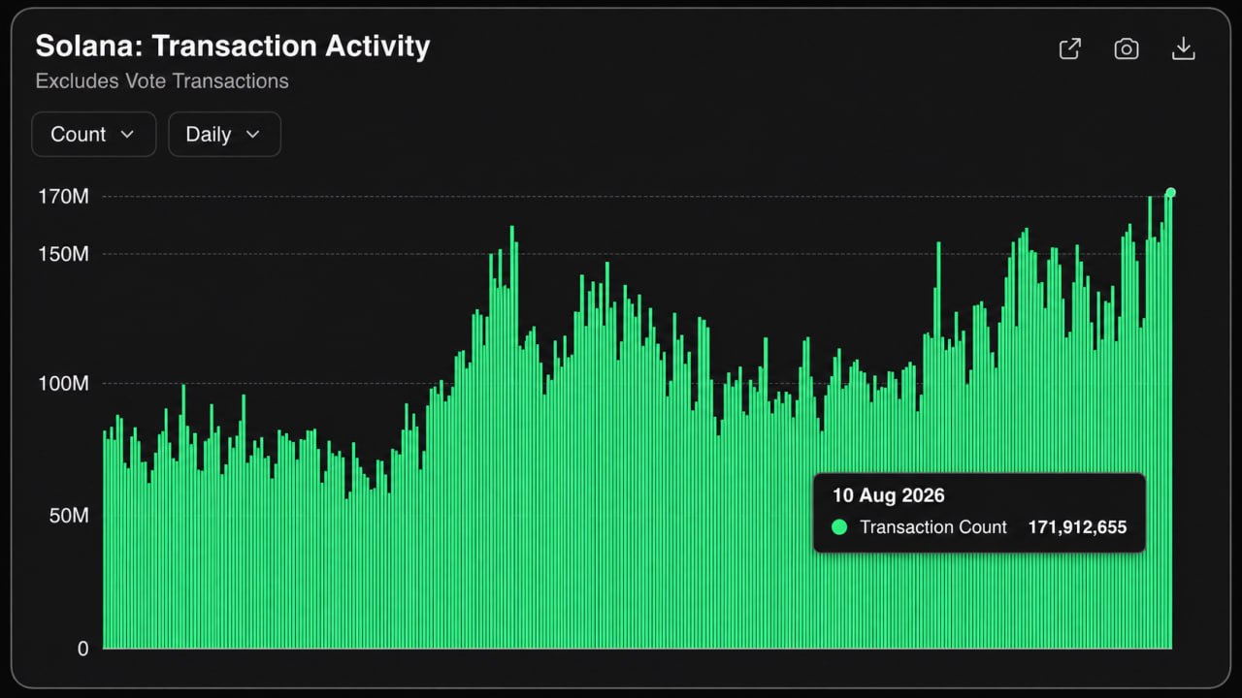Open the Count metric dropdown
This screenshot has width=1242, height=698.
pos(93,134)
